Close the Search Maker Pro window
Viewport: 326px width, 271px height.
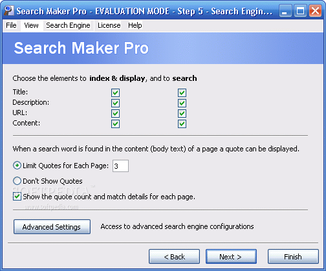315,11
